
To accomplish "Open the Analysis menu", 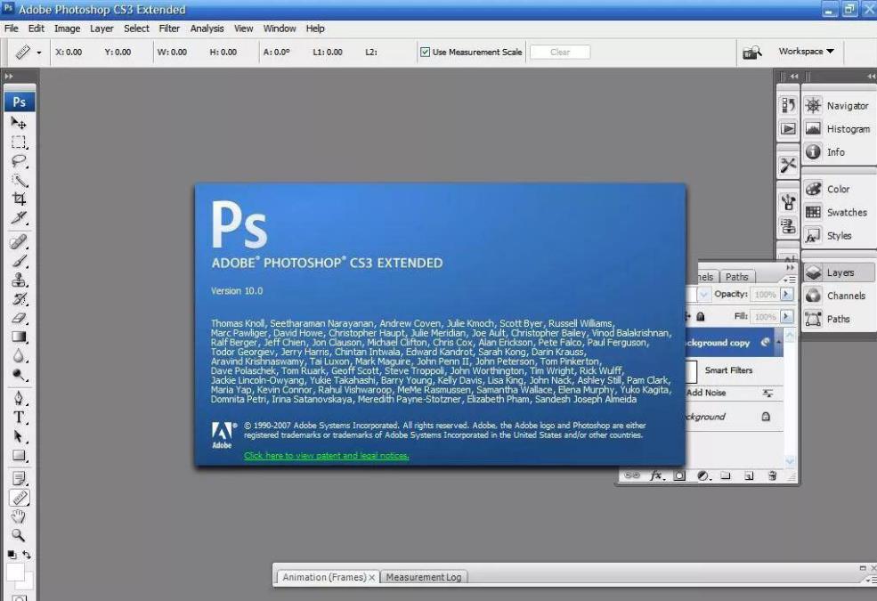I will [207, 28].
